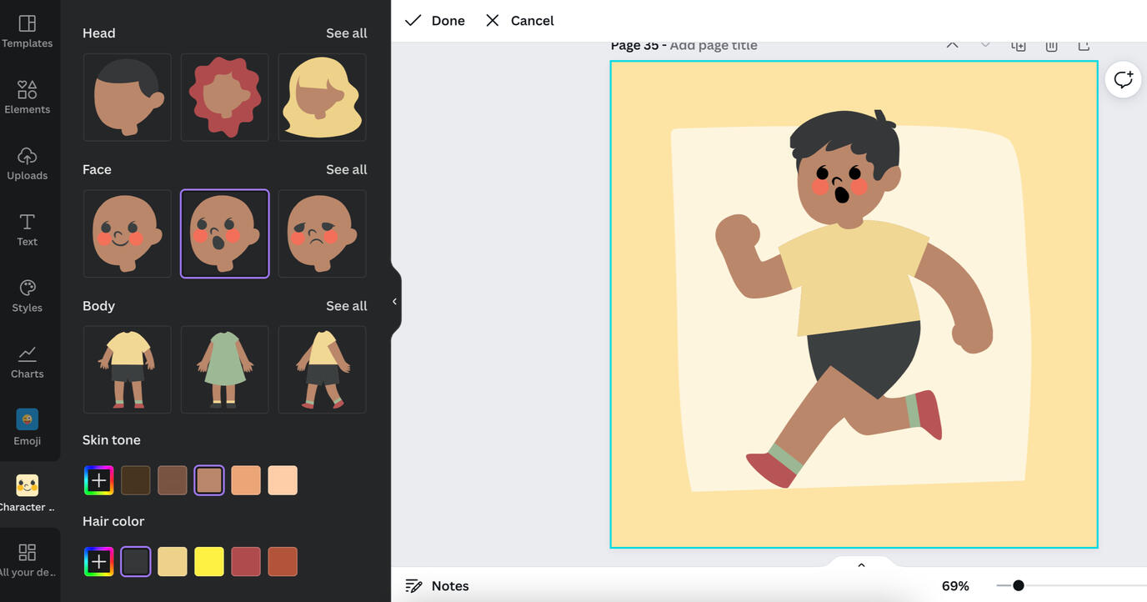This screenshot has height=602, width=1147.
Task: Click the add comment bubble icon
Action: click(1123, 80)
